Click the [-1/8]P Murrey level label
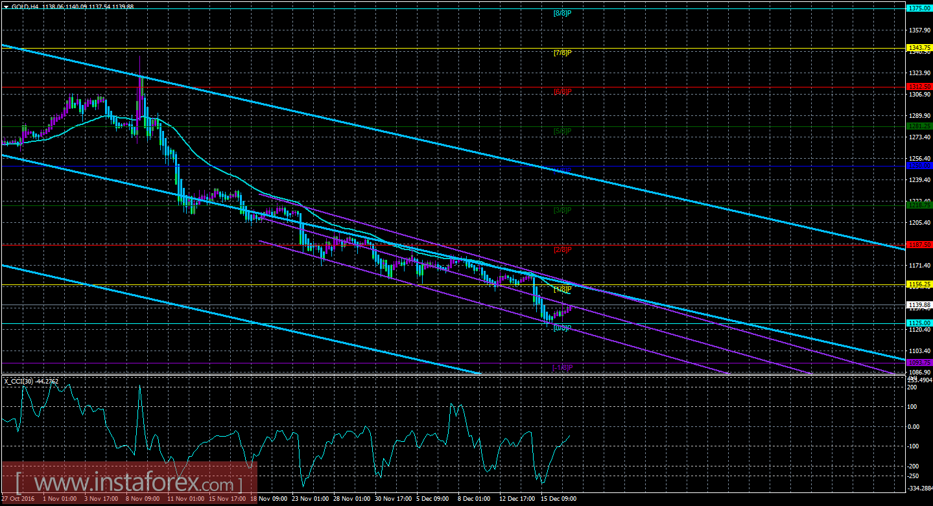 (x=563, y=367)
